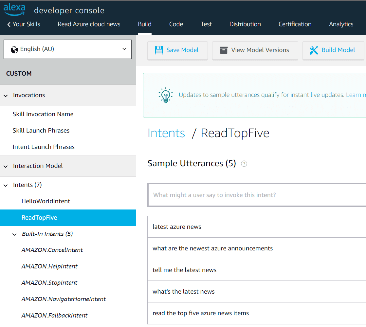366x327 pixels.
Task: Switch to the Certification tab
Action: coord(295,24)
